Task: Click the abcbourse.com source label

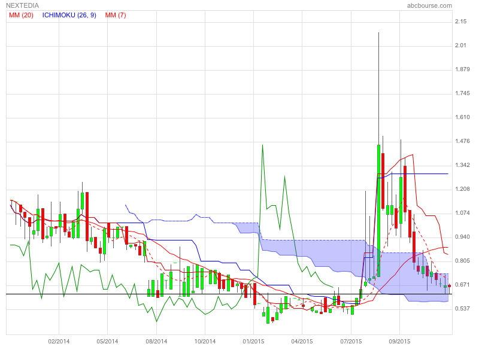Action: coord(429,5)
